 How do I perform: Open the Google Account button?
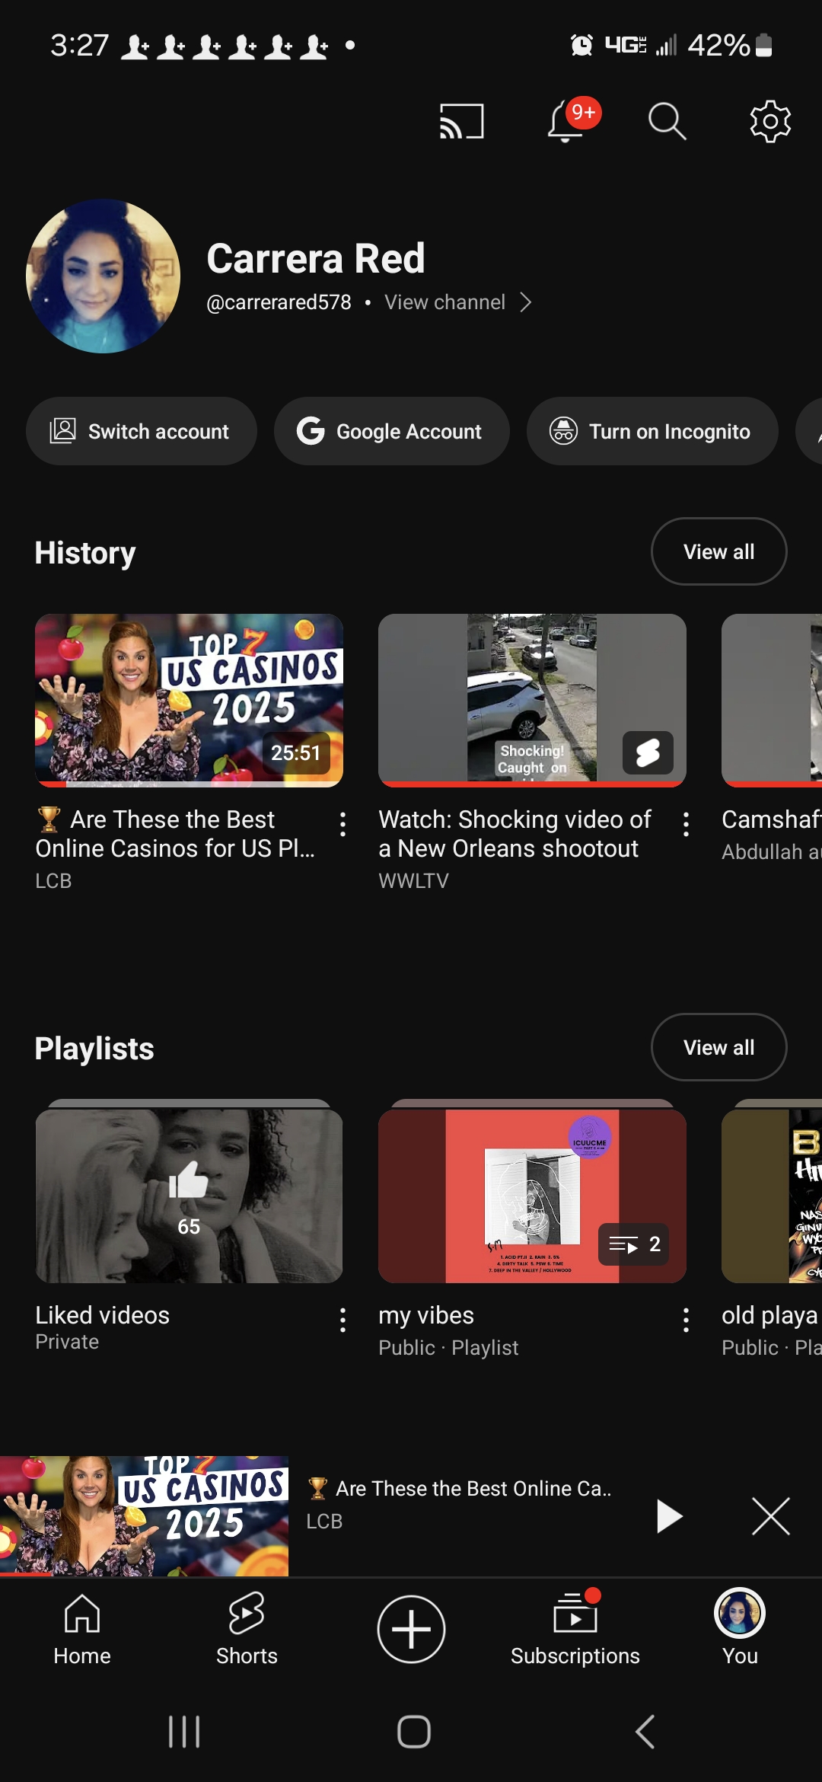(x=391, y=431)
